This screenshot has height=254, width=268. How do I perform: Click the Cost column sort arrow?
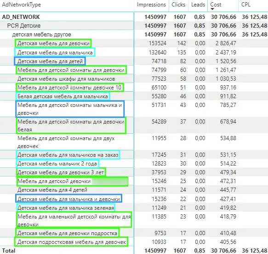212,9
